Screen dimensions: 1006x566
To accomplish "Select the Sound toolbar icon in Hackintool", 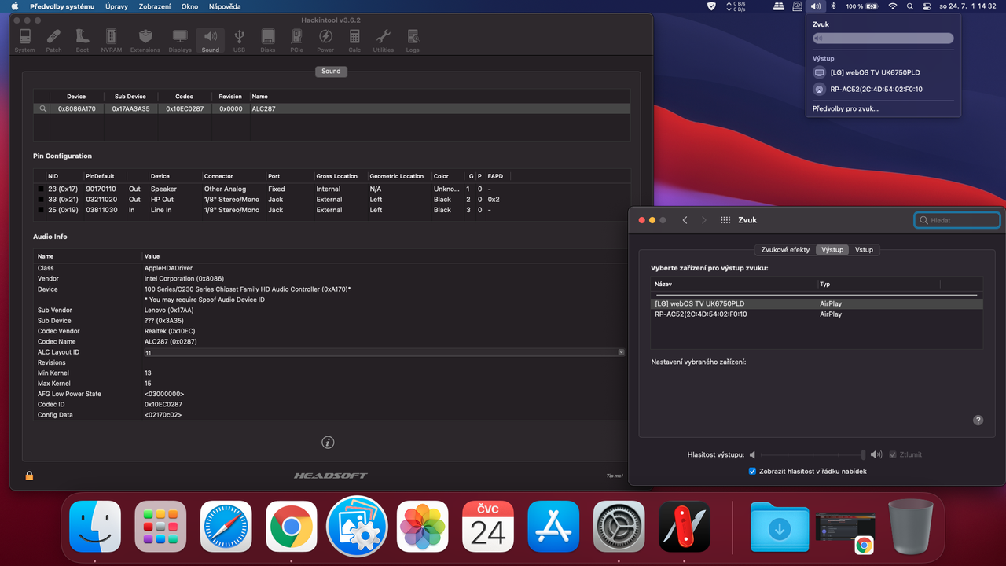I will pos(210,40).
